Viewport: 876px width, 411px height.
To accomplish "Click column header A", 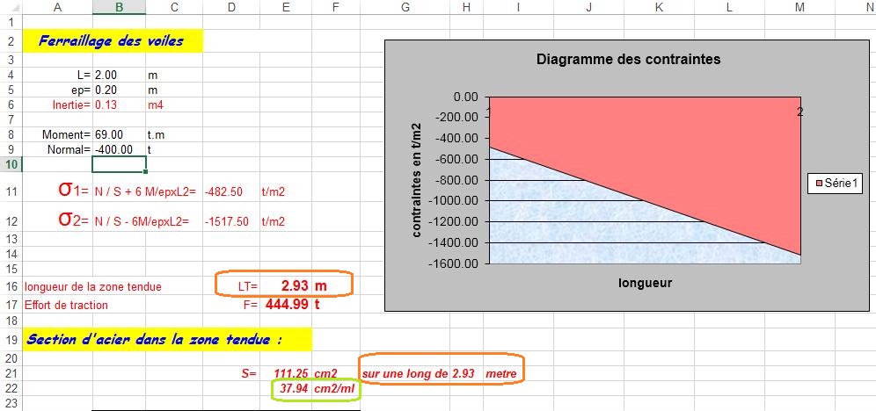I will tap(57, 7).
